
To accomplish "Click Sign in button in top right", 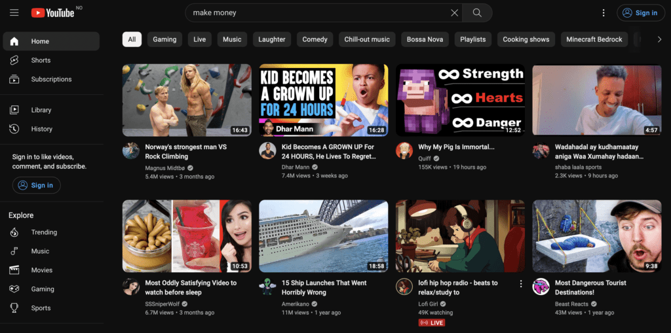I will click(641, 13).
